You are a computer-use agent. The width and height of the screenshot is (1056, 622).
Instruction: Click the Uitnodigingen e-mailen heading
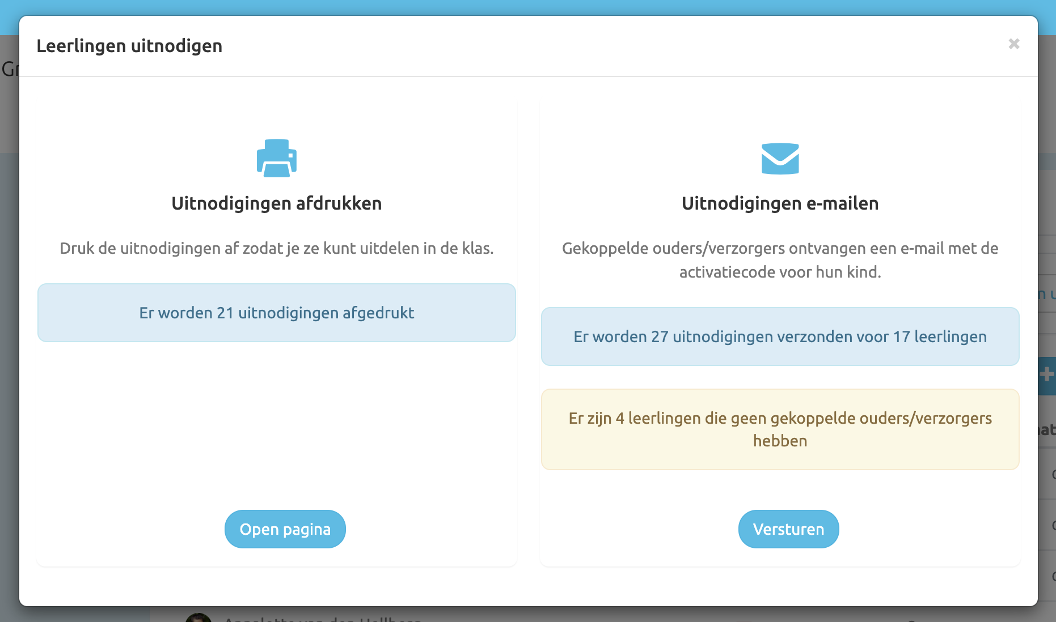(780, 203)
